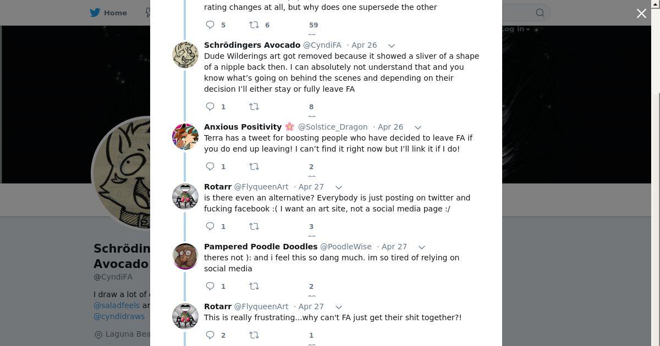Open the dropdown arrow on Pampered Poodle Doodles' tweet

pyautogui.click(x=422, y=247)
